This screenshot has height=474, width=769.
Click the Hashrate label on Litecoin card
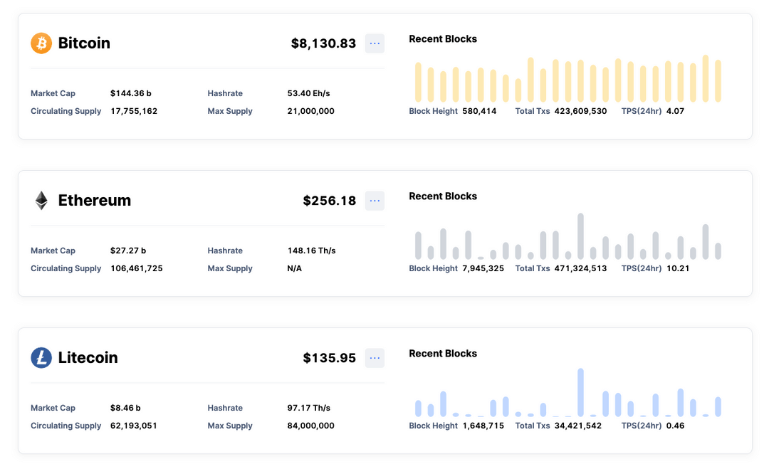pos(225,408)
